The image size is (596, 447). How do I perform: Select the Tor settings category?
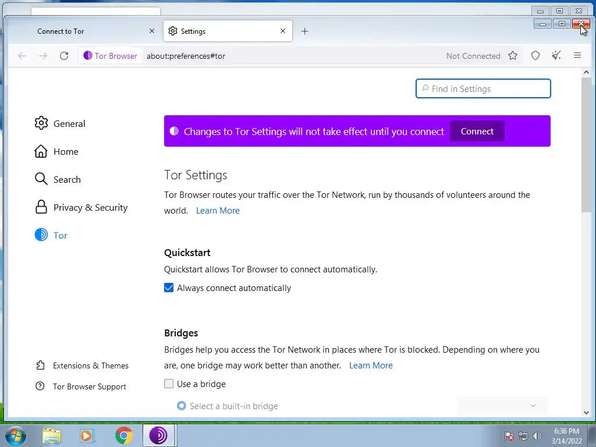click(x=51, y=235)
